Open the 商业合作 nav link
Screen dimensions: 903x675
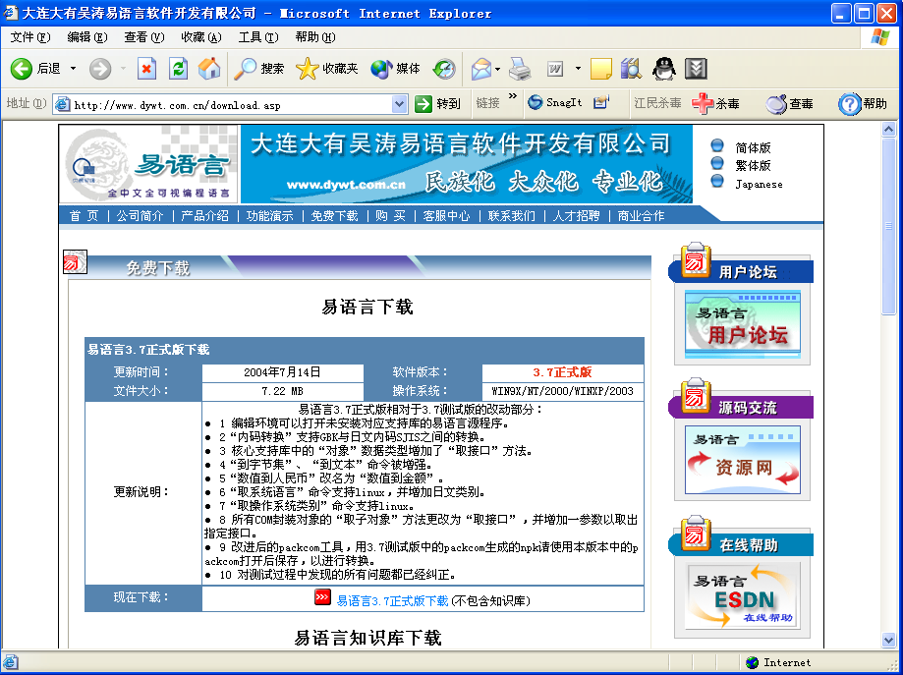(x=641, y=216)
